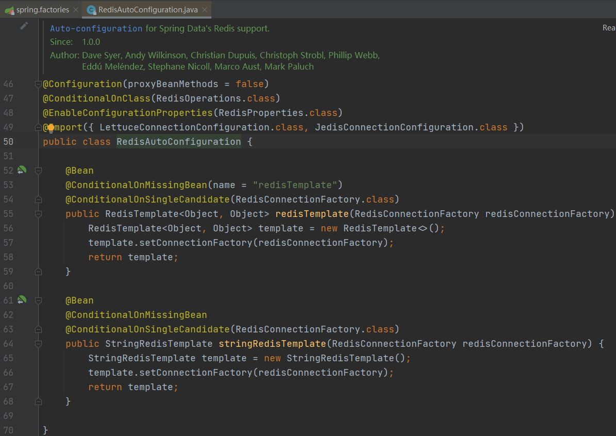
Task: Collapse the fold marker at line 46
Action: 38,83
